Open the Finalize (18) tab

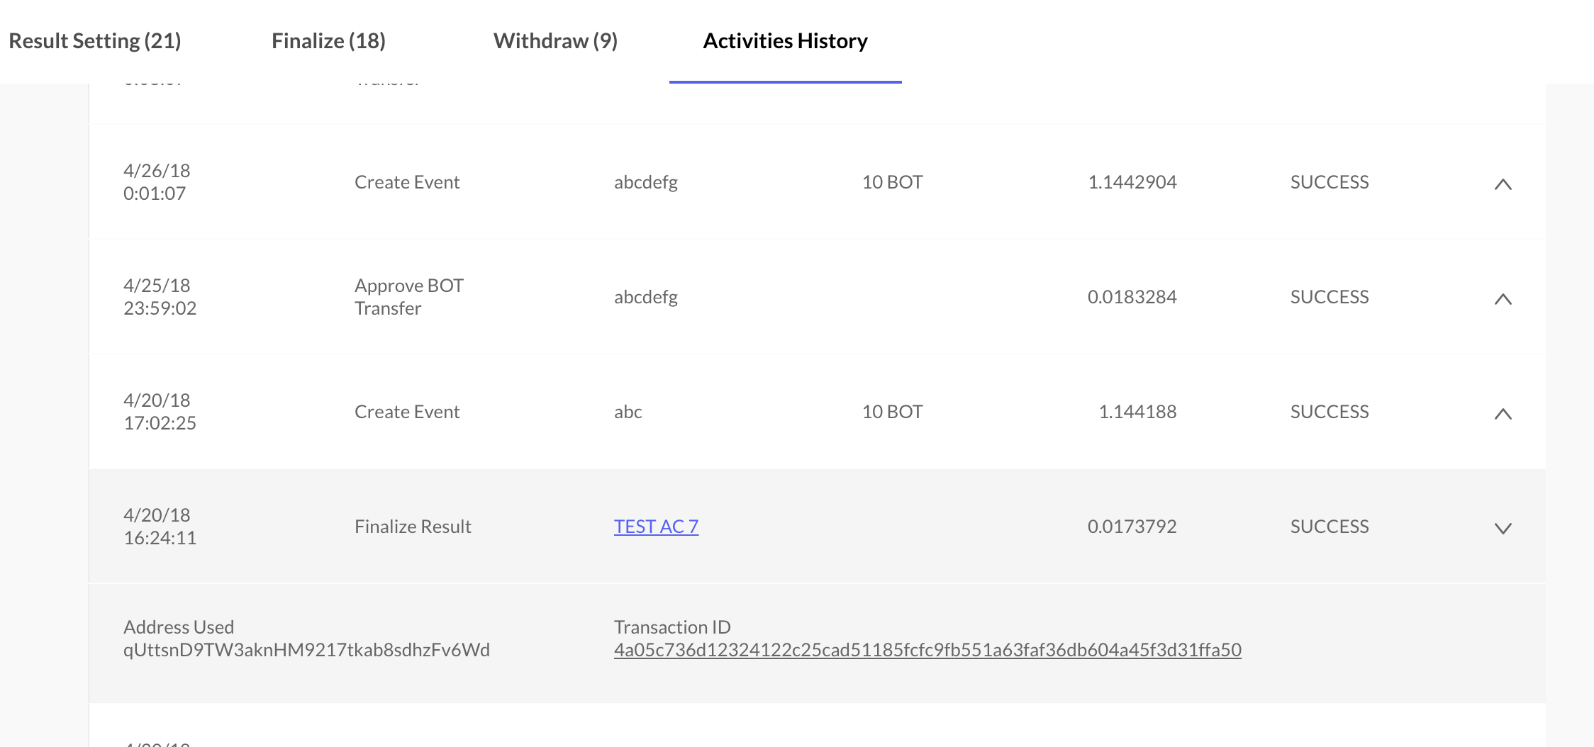click(327, 40)
